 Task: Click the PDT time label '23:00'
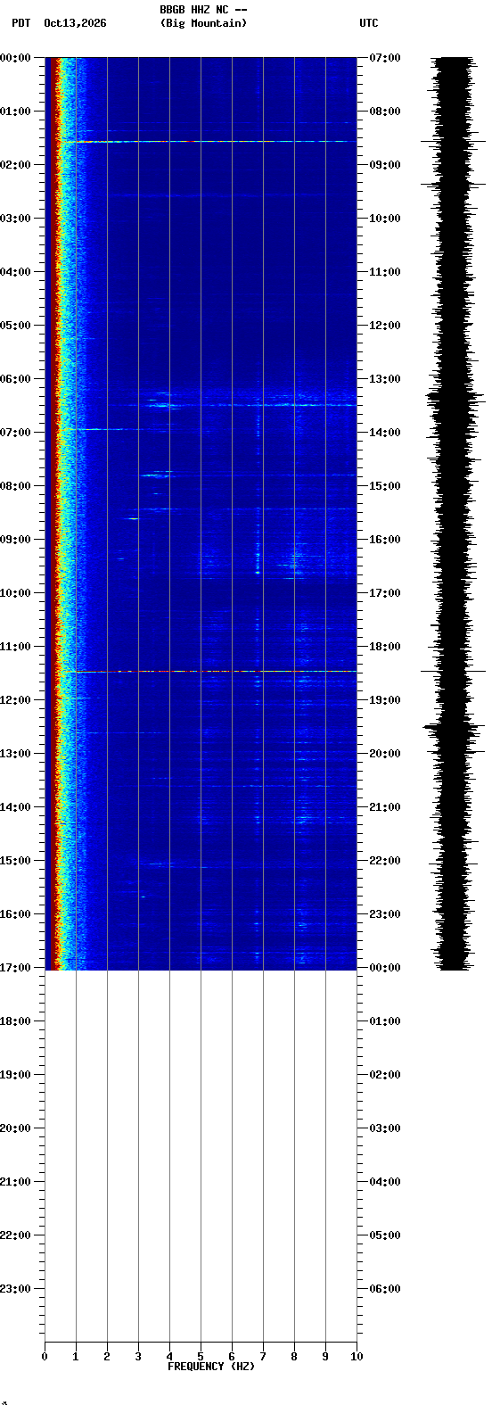coord(17,1289)
